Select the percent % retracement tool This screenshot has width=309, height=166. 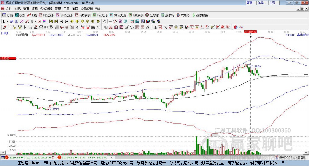166,27
